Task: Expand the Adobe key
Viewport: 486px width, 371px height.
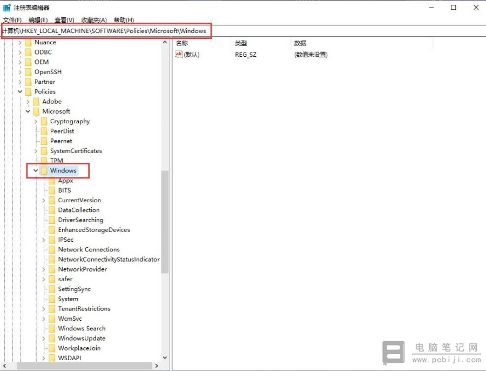Action: click(28, 102)
